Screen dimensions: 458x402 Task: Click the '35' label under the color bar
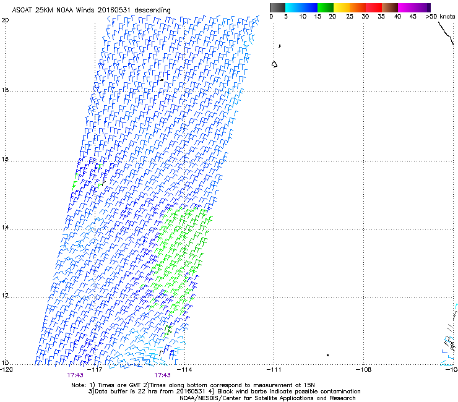click(x=381, y=16)
